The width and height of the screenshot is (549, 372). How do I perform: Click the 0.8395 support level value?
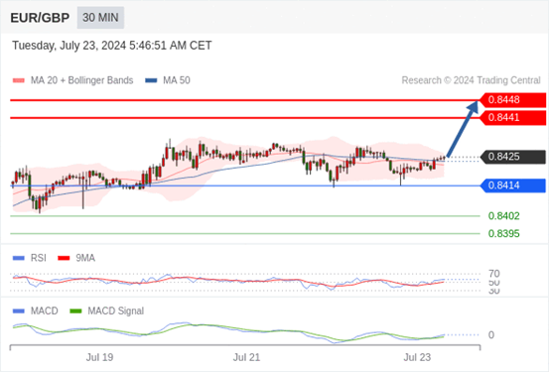pyautogui.click(x=504, y=233)
